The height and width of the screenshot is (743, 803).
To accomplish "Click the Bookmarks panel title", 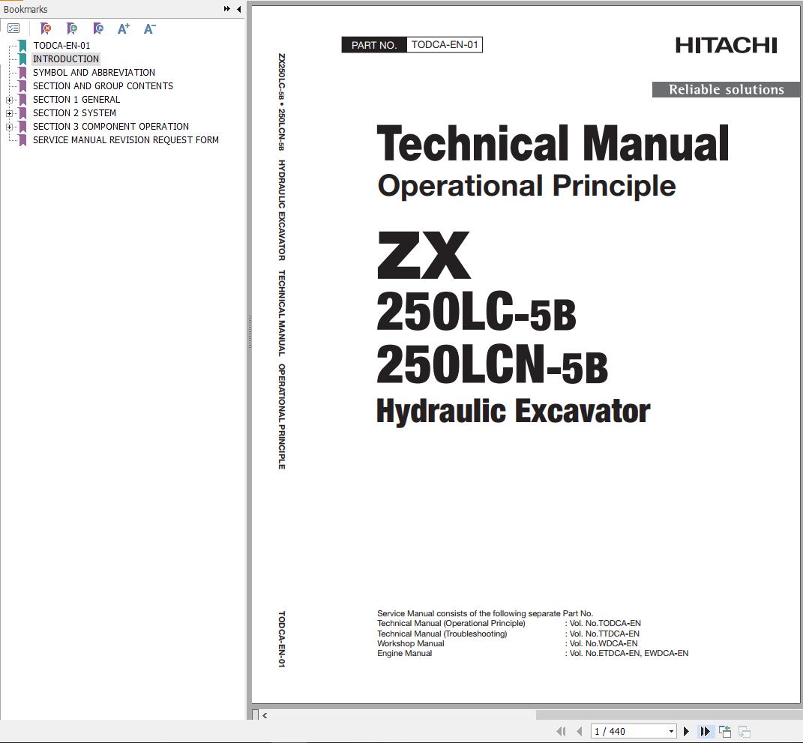I will click(x=25, y=9).
